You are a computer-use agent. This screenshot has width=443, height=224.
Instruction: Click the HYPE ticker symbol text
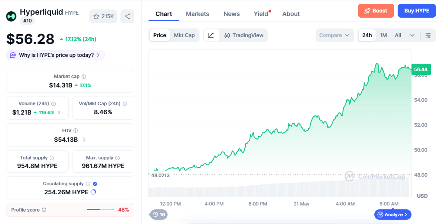(x=72, y=12)
